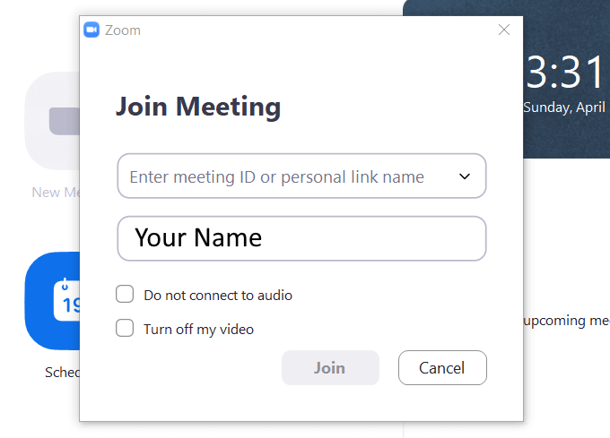
Task: Open the blue Schedule calendar icon
Action: [54, 301]
